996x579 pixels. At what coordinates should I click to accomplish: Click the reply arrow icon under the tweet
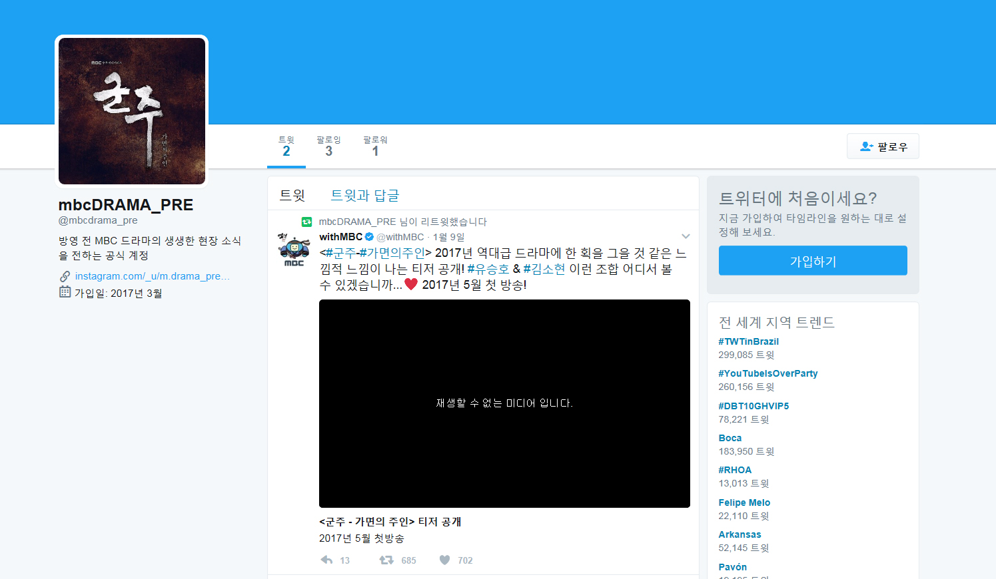[x=326, y=560]
